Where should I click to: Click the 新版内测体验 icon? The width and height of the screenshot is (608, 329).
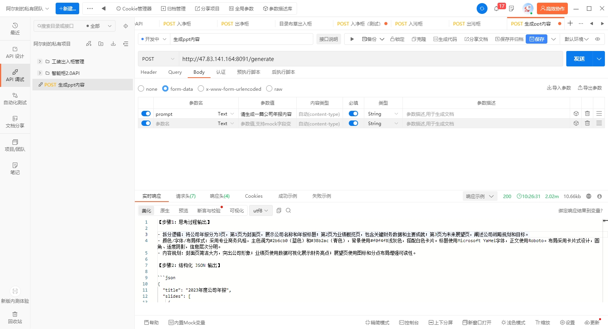click(15, 291)
